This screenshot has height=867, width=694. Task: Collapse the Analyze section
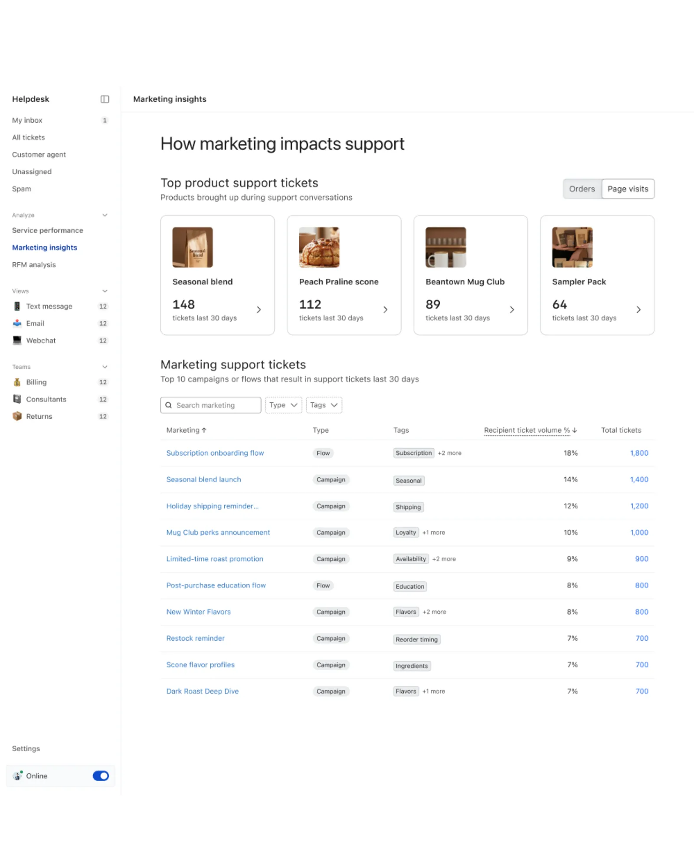click(105, 215)
